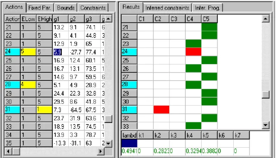Click the down arrow of the Actions table scrollbar
The image size is (276, 158).
pos(108,143)
